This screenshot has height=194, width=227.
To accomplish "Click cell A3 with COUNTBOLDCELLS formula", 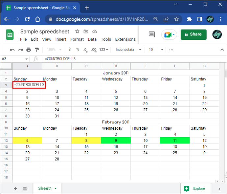I will pyautogui.click(x=29, y=85).
